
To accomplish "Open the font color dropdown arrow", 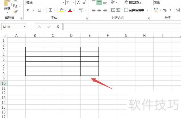I will (x=74, y=10).
